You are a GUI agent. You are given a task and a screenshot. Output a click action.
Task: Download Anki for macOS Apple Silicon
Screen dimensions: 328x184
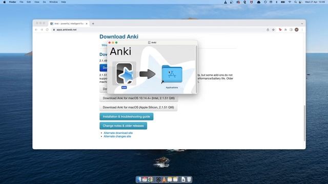pos(138,107)
